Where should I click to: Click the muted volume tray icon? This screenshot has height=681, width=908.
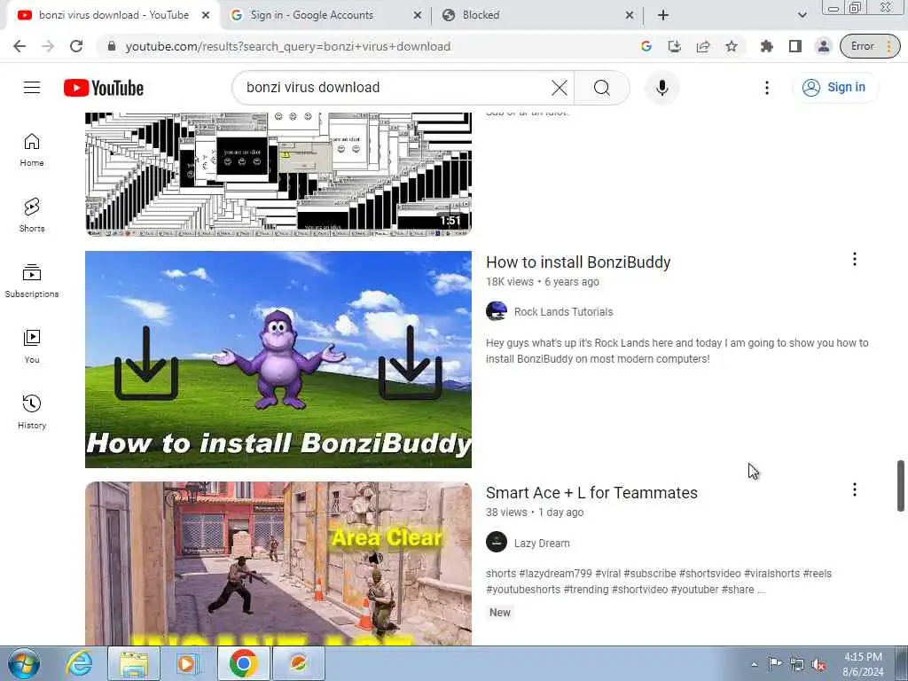click(x=818, y=665)
